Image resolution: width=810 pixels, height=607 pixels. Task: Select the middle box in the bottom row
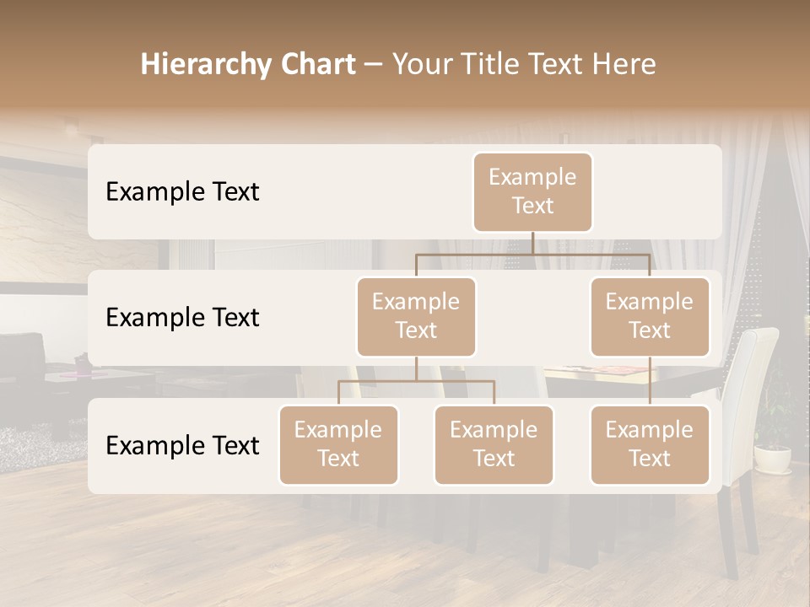pos(494,444)
